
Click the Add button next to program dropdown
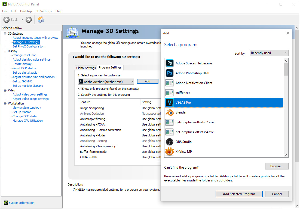[148, 81]
